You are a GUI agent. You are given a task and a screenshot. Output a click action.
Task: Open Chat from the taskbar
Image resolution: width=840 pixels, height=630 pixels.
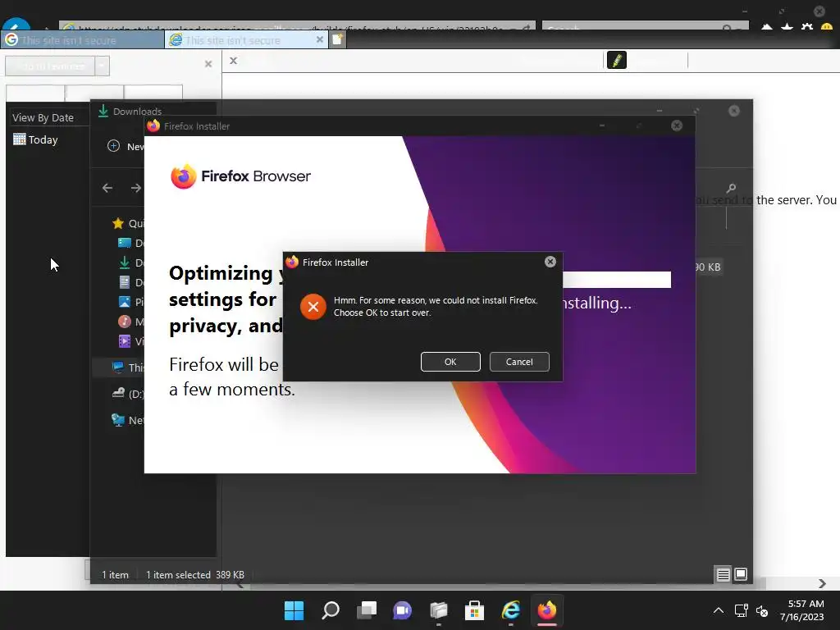(402, 610)
